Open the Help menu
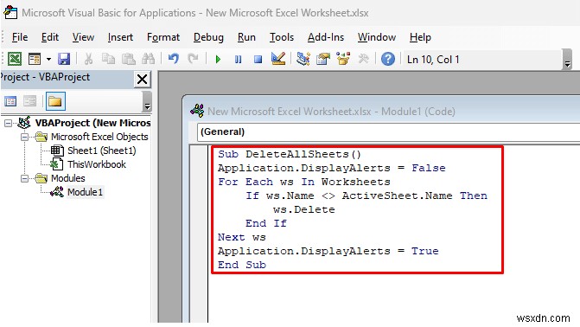 tap(420, 37)
